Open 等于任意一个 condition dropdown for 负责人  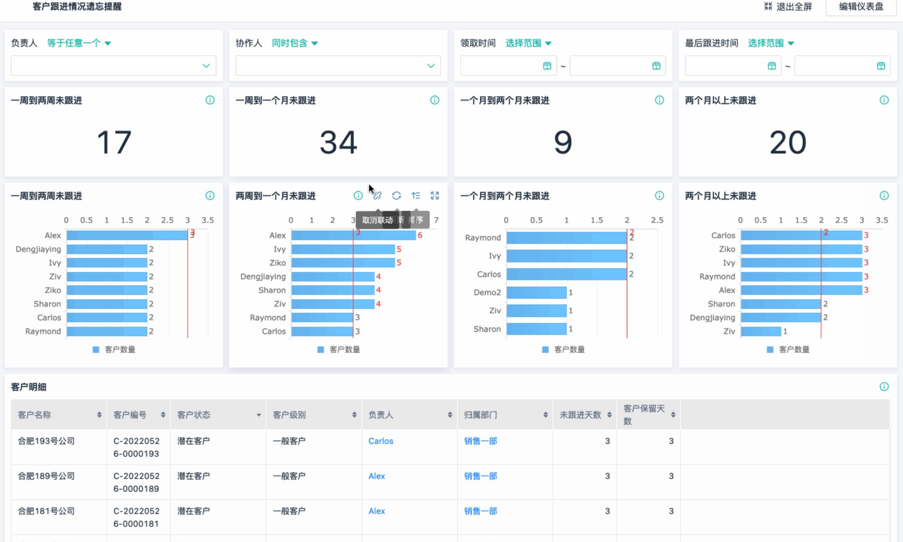[79, 43]
